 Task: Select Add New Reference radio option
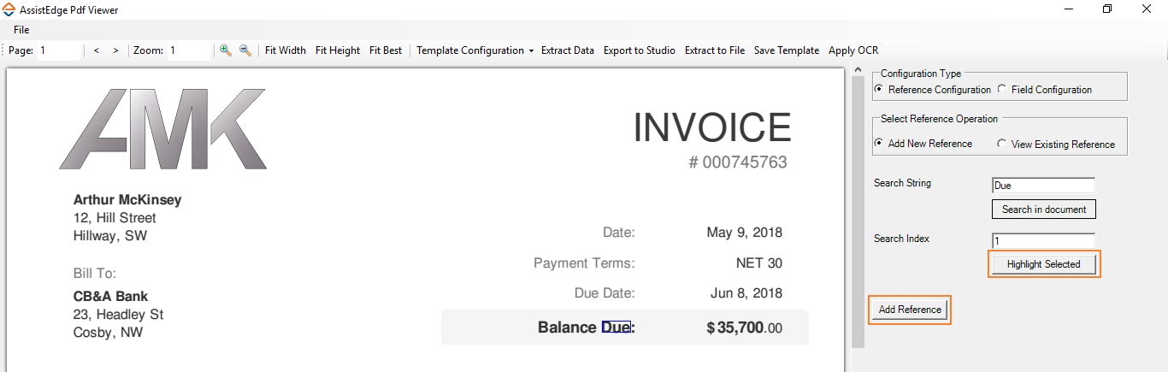click(x=878, y=143)
